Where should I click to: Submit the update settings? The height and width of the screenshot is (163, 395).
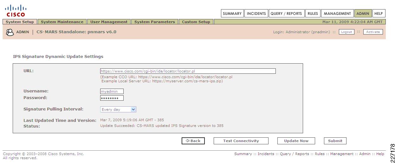(335, 141)
